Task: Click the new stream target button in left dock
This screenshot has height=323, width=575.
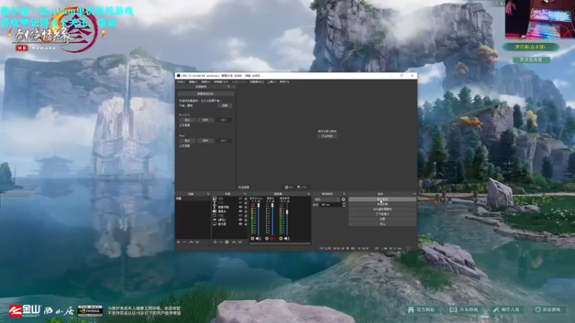Action: 206,94
